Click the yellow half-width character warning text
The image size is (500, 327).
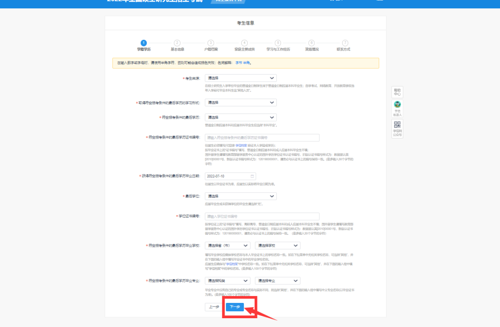point(184,63)
